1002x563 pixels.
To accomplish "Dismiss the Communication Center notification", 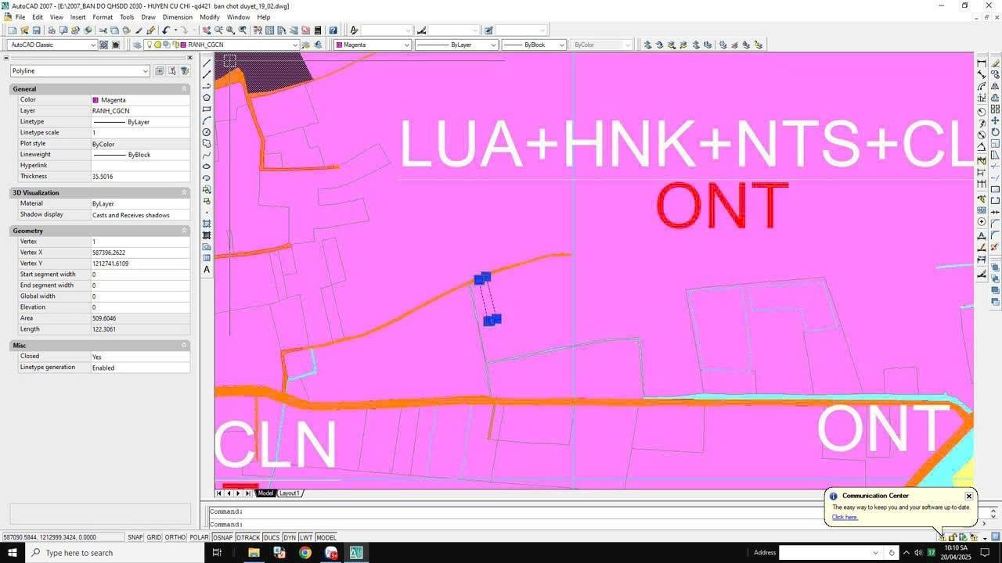I will coord(968,495).
